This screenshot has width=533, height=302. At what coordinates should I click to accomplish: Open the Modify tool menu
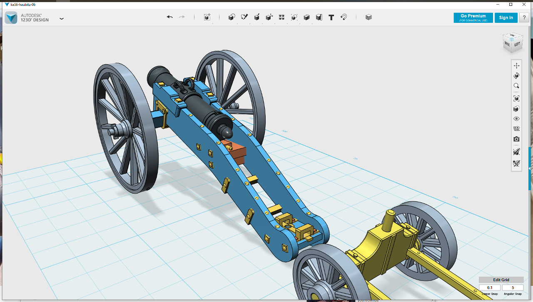[x=269, y=17]
